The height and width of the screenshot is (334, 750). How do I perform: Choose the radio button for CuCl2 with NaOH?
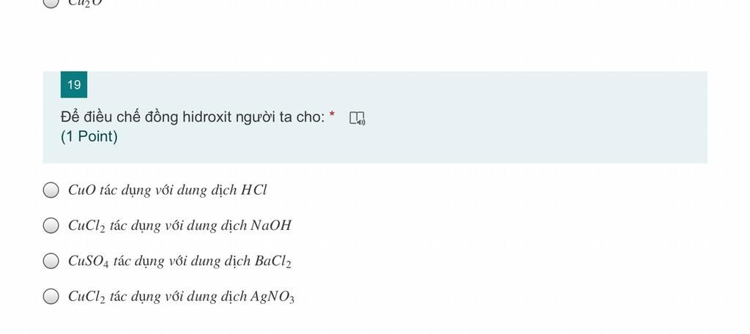[x=51, y=226]
